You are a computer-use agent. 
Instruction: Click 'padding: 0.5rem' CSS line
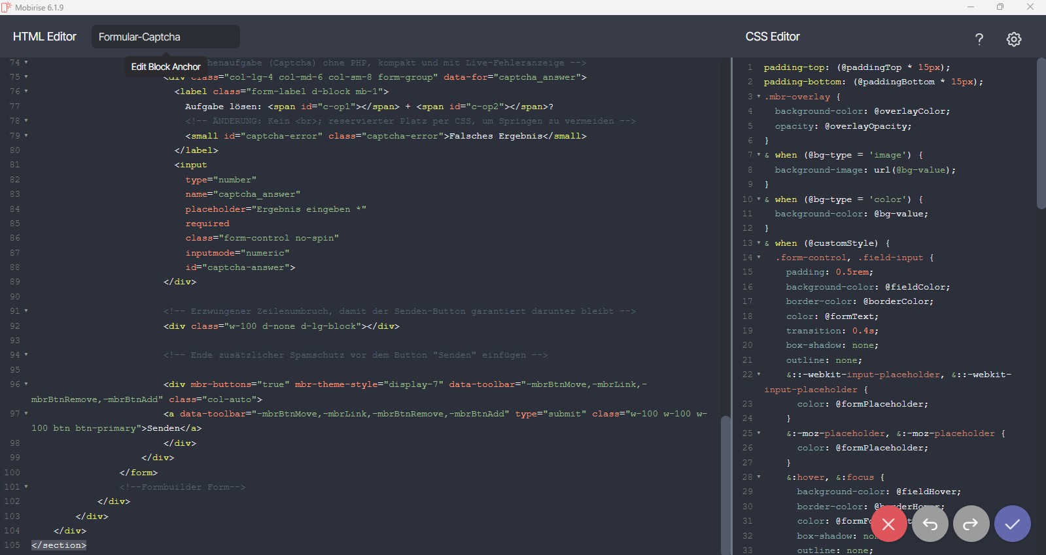pos(829,272)
